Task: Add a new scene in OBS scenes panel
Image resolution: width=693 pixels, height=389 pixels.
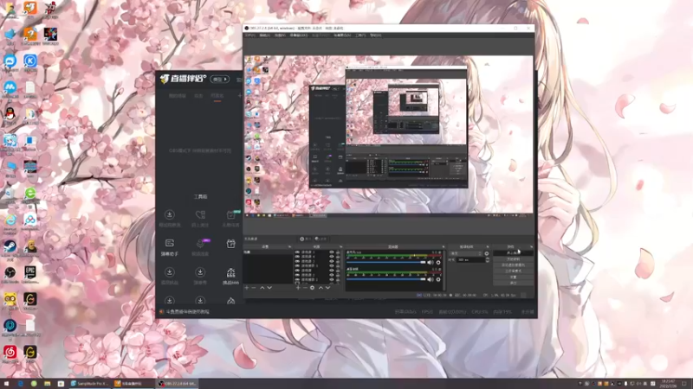Action: pos(247,288)
